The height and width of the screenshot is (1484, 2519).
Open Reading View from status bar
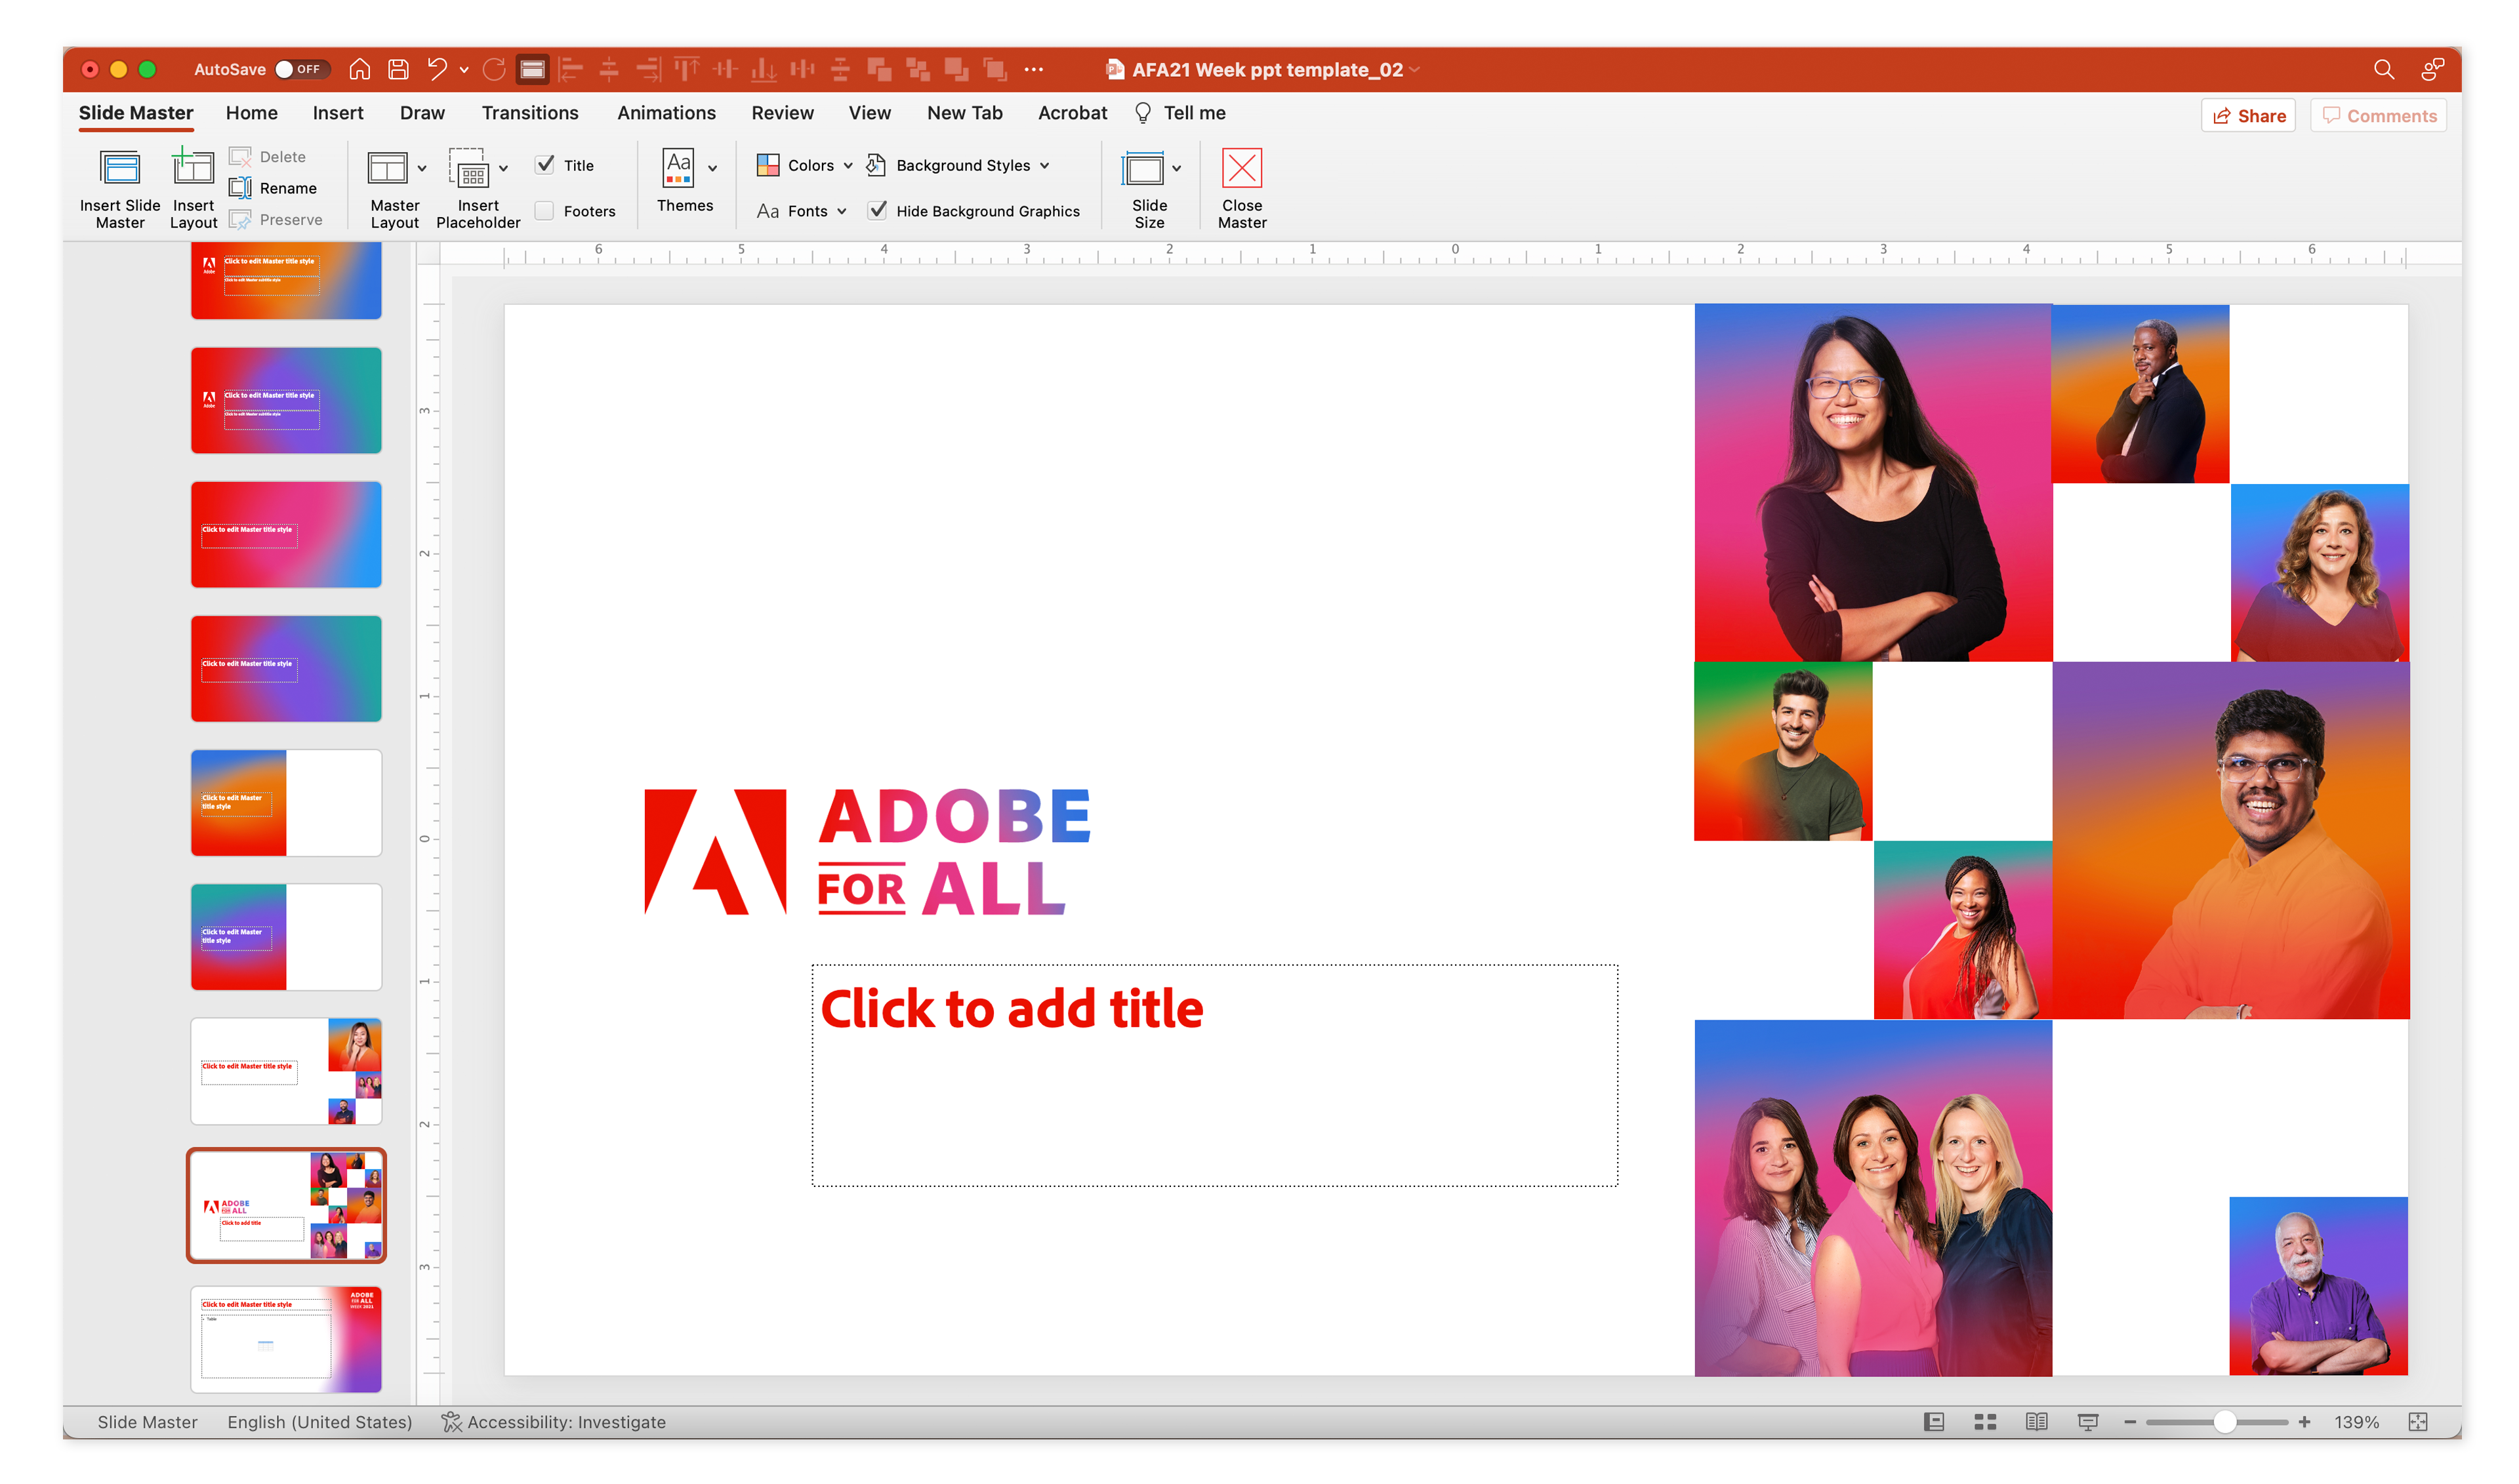[2036, 1421]
